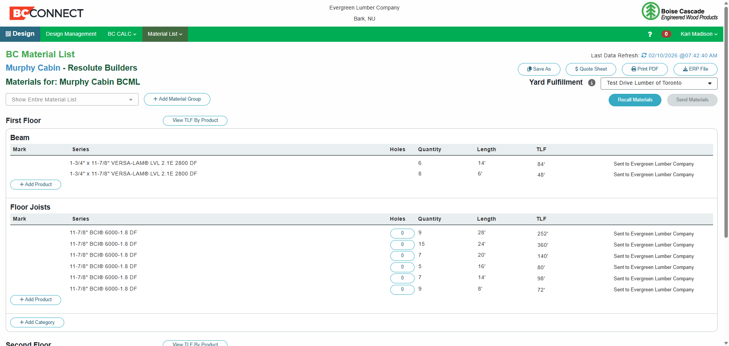Image resolution: width=729 pixels, height=346 pixels.
Task: Click Recall Materials button
Action: [635, 100]
